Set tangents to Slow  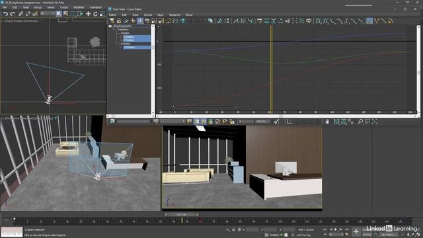pyautogui.click(x=340, y=20)
